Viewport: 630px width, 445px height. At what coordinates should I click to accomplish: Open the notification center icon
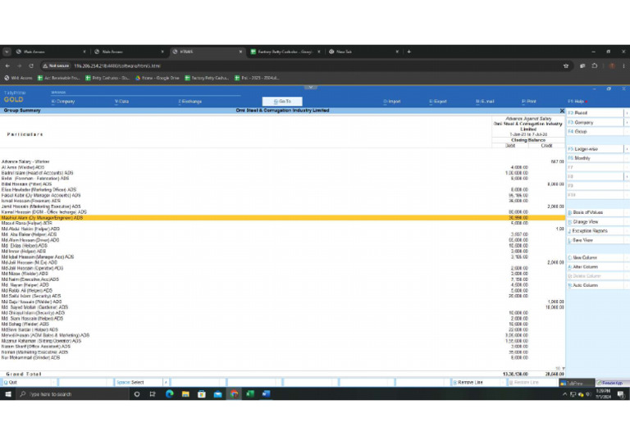[621, 394]
